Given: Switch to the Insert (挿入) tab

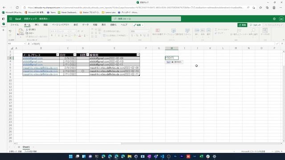Looking at the screenshot, I should 37,25.
